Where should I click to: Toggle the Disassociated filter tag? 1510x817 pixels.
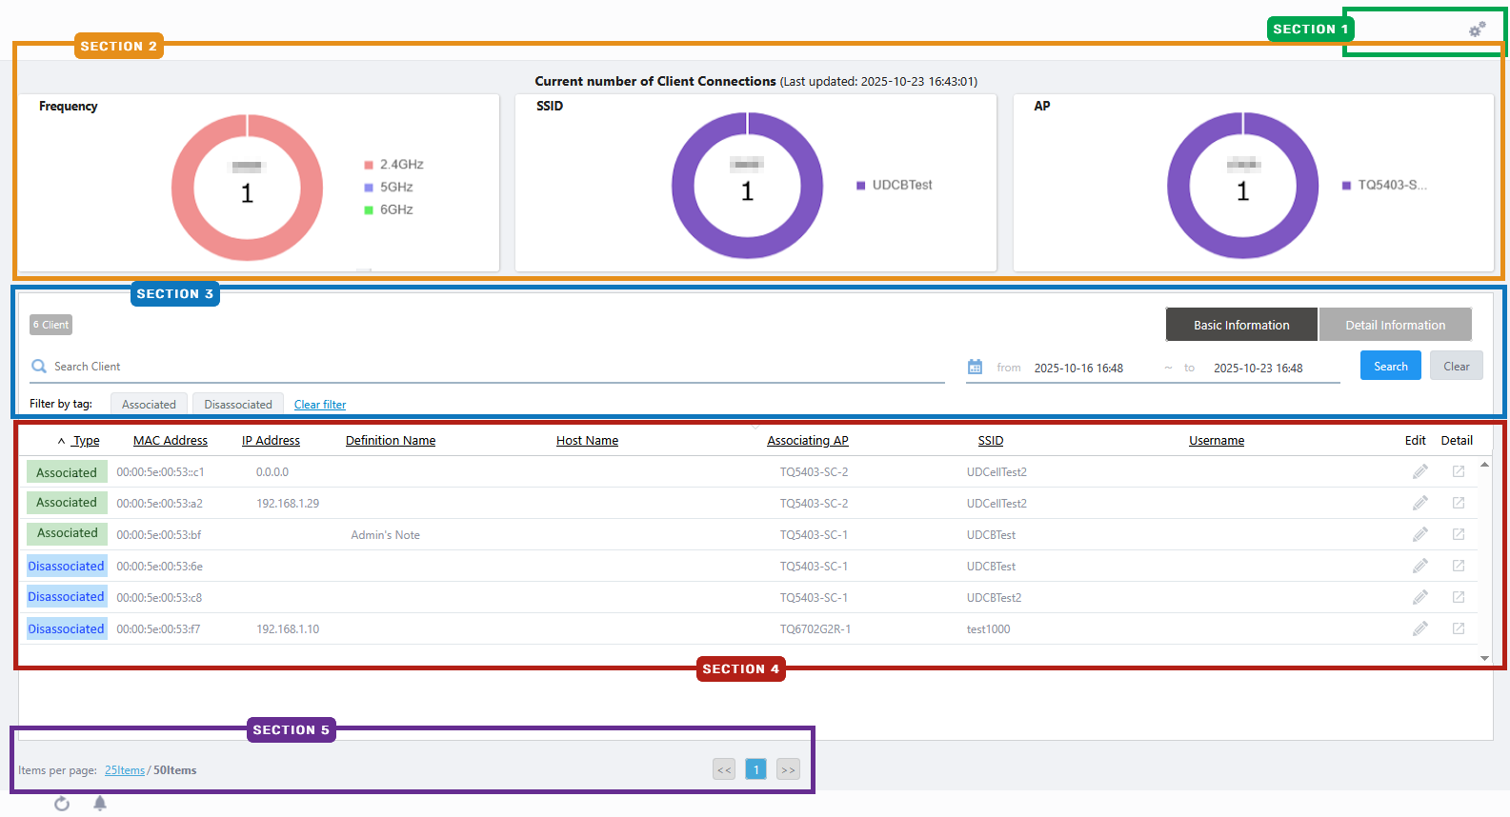click(x=238, y=405)
